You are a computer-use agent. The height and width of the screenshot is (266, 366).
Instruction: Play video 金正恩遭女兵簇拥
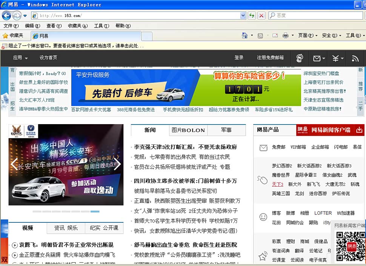67,255
